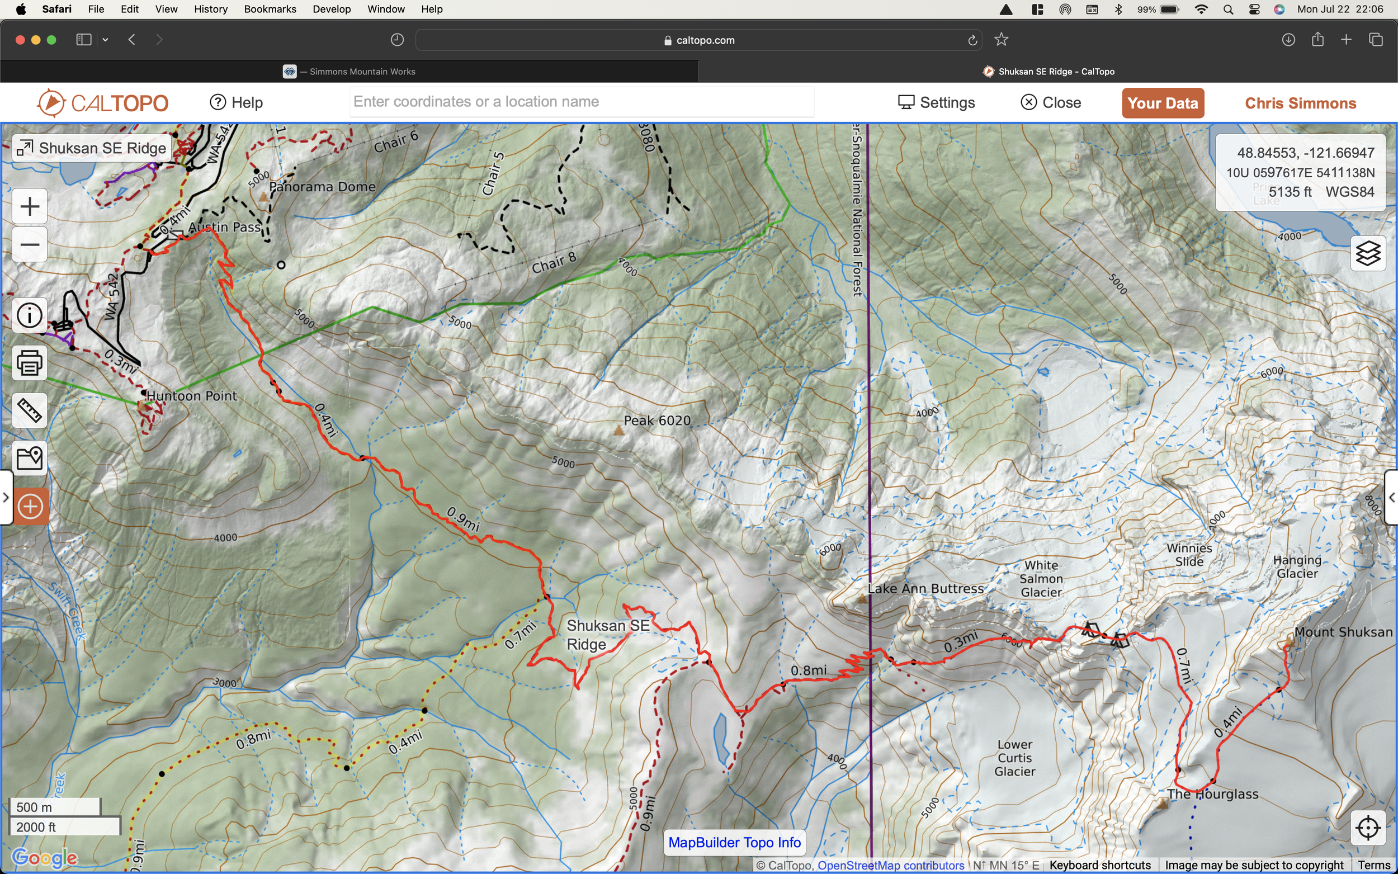Open the Safari share menu

click(x=1317, y=39)
